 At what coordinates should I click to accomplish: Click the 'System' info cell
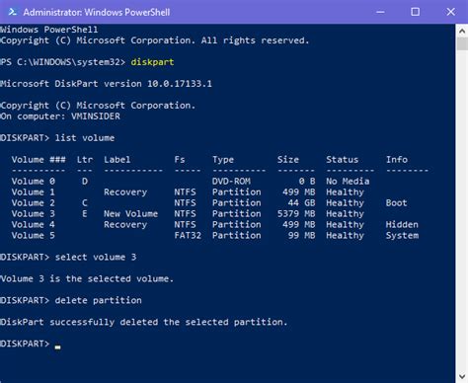402,236
